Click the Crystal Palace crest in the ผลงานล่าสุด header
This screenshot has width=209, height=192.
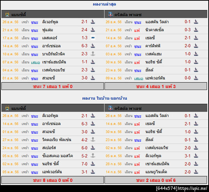pos(110,14)
